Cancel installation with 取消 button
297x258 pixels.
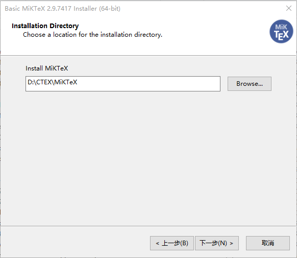[x=267, y=243]
